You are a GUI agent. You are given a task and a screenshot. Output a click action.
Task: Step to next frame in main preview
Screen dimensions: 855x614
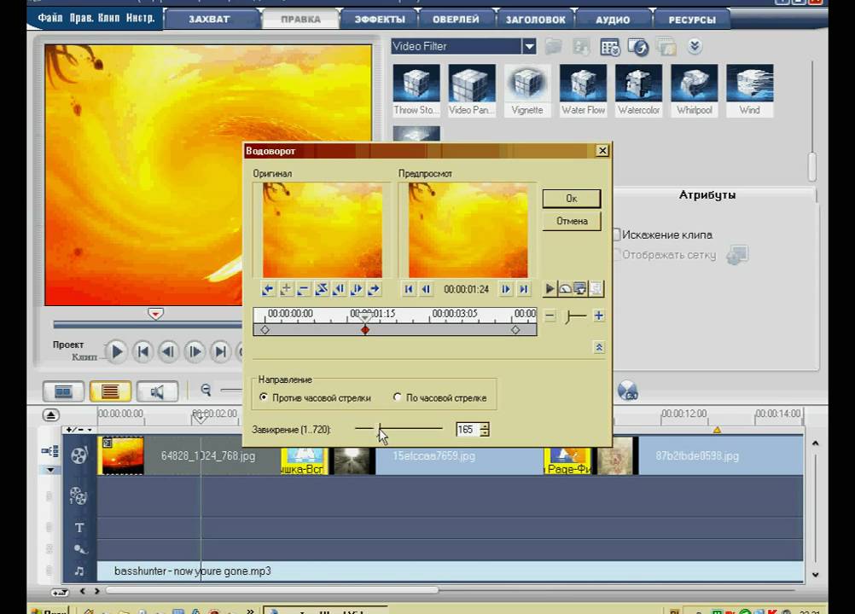click(x=194, y=352)
